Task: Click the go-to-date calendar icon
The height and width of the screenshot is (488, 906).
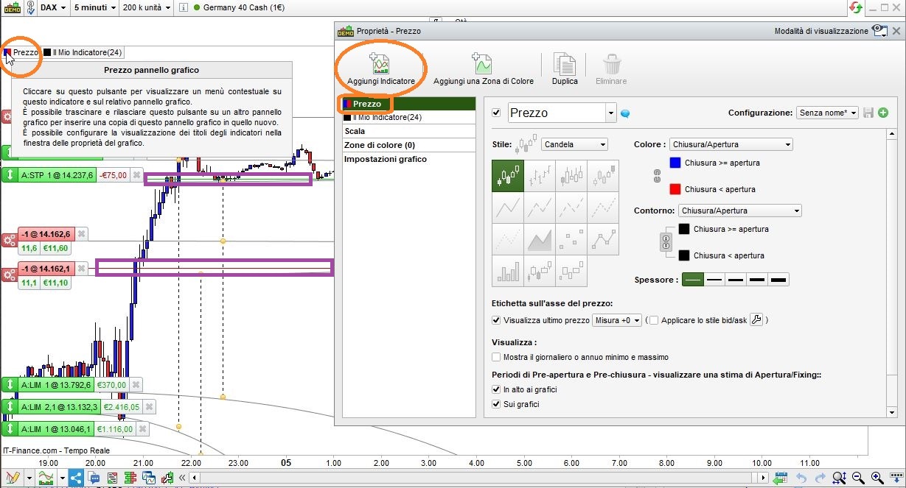Action: tap(781, 478)
